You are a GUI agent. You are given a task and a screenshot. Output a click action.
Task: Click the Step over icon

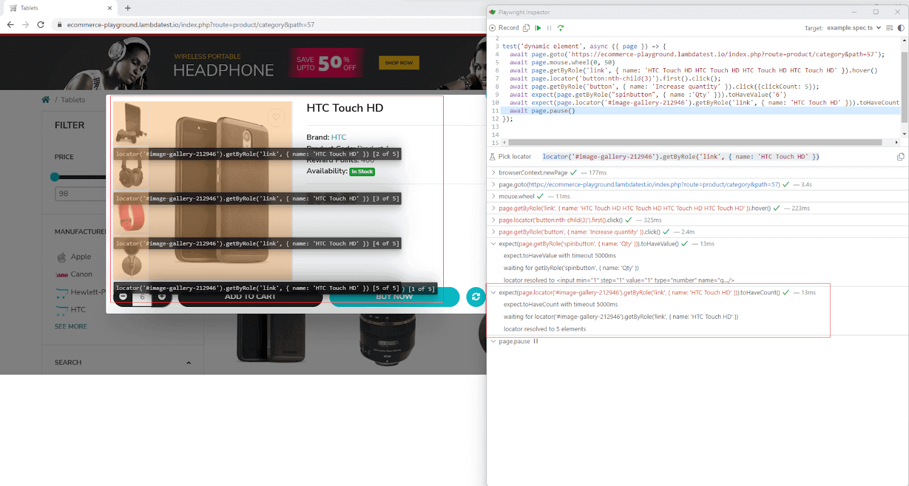click(561, 28)
